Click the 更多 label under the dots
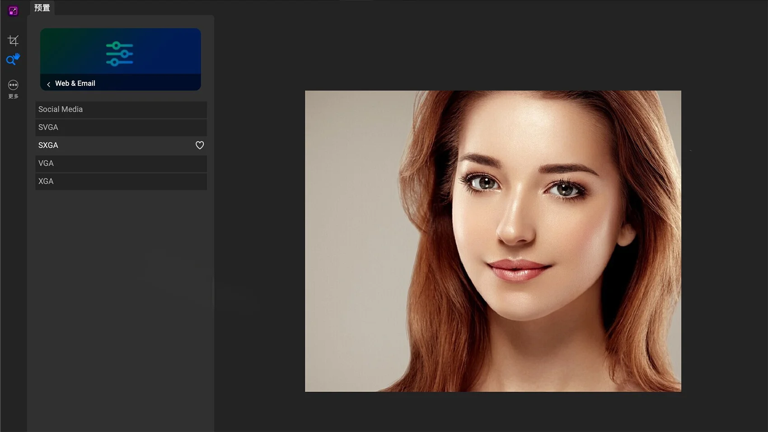The width and height of the screenshot is (768, 432). point(13,96)
